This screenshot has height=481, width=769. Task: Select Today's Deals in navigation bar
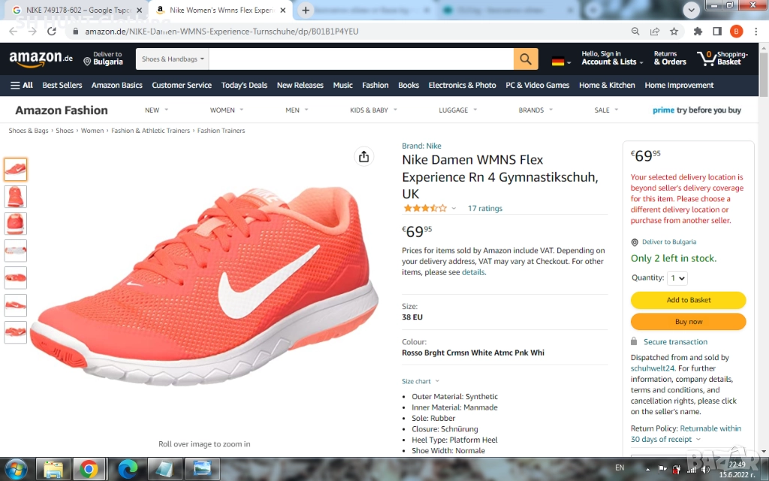pos(244,86)
